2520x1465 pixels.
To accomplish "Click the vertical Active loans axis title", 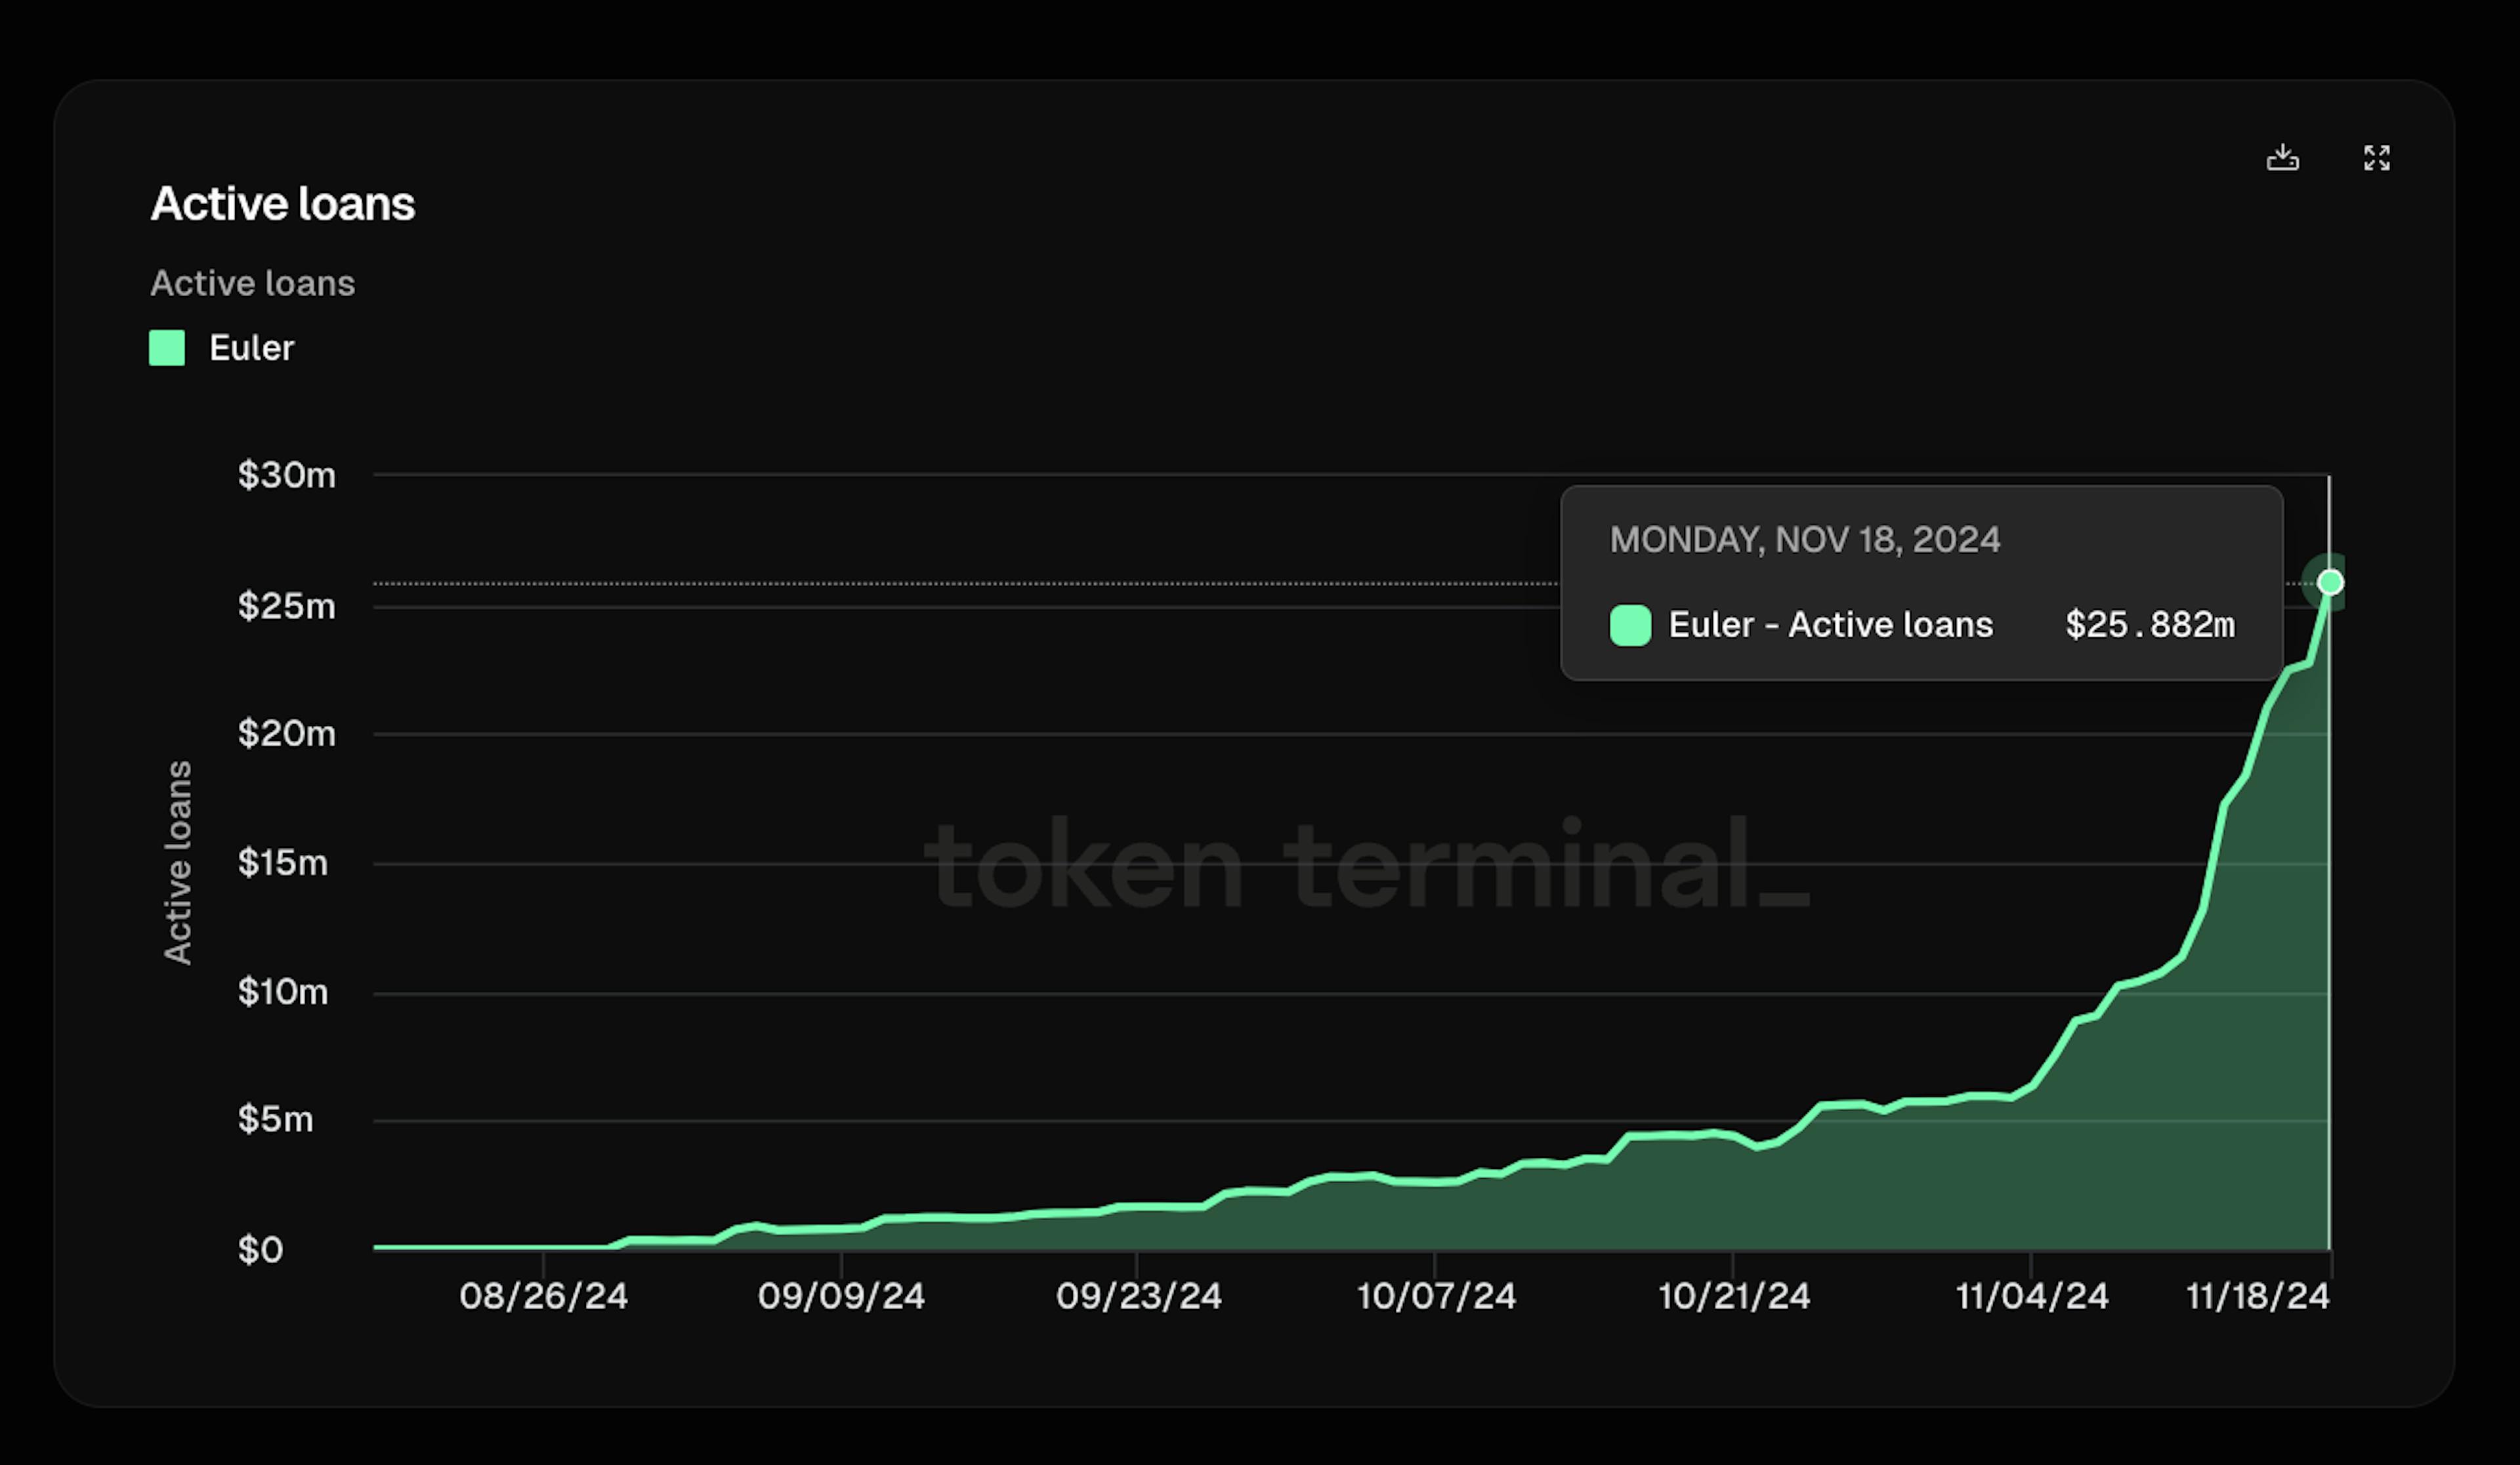I will pos(178,863).
